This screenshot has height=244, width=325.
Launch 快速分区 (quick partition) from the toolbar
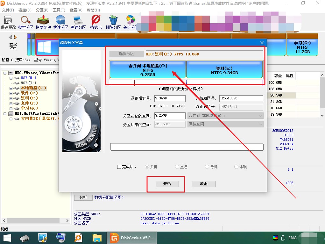(60, 22)
